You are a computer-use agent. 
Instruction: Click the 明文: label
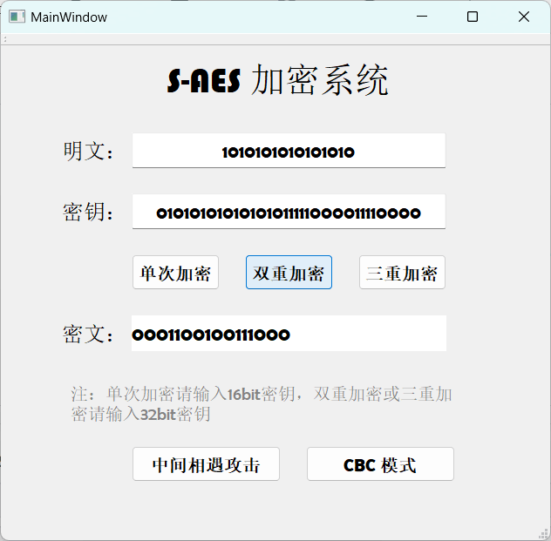pos(88,152)
